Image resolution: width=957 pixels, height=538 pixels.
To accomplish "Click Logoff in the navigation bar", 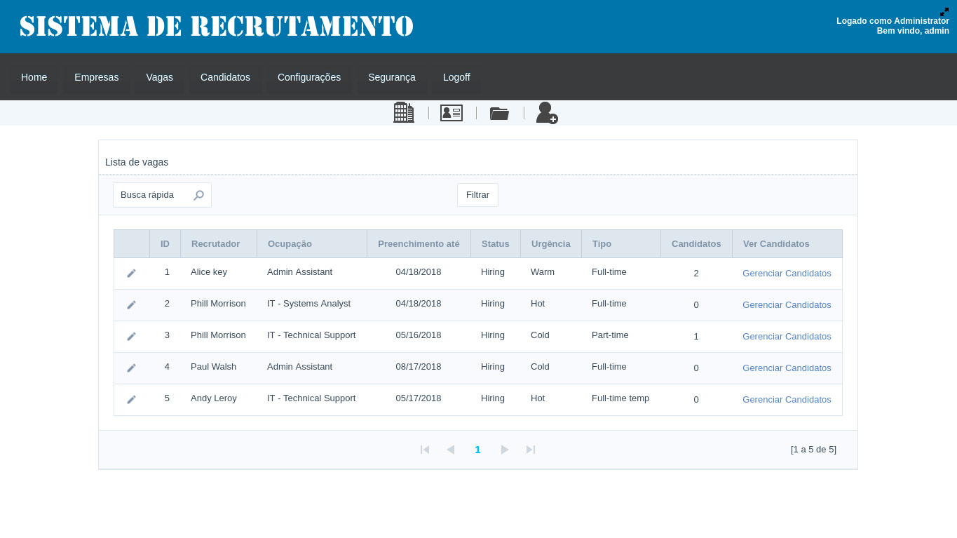I will pos(456,77).
